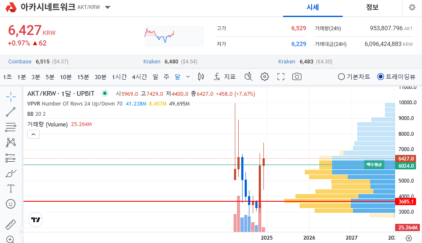Screen dimensions: 422x243
Task: Set the interval to 15분
Action: pyautogui.click(x=83, y=77)
